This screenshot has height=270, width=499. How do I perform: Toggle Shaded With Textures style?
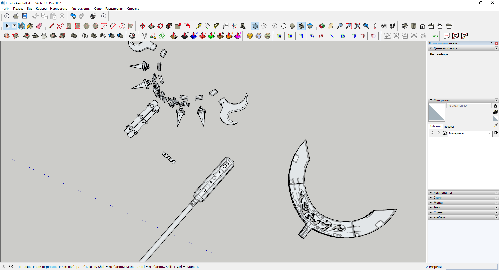click(301, 26)
